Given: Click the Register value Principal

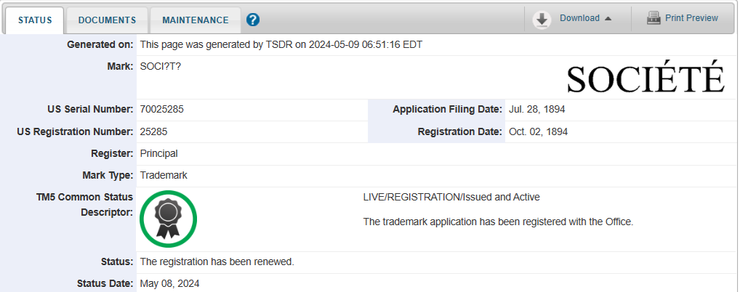Looking at the screenshot, I should [158, 154].
